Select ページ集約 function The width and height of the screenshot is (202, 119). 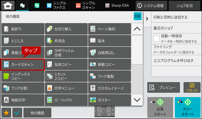tap(110, 29)
